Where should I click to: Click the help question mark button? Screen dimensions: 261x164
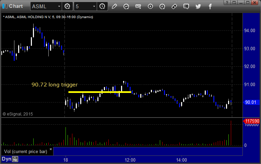point(227,2)
